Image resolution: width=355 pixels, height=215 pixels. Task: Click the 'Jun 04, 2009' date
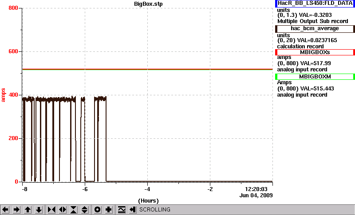click(256, 195)
